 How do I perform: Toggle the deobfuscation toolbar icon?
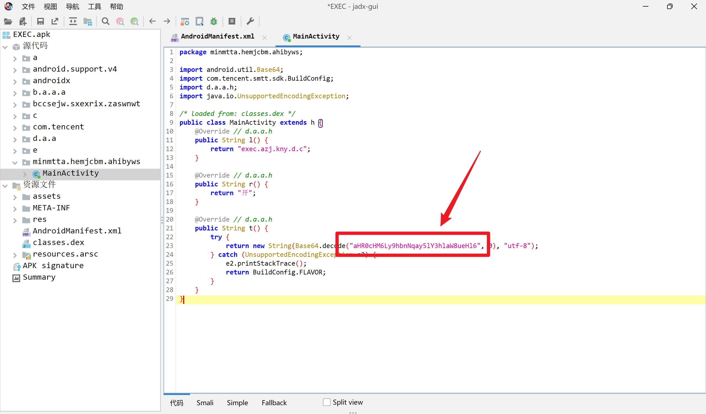pyautogui.click(x=185, y=21)
